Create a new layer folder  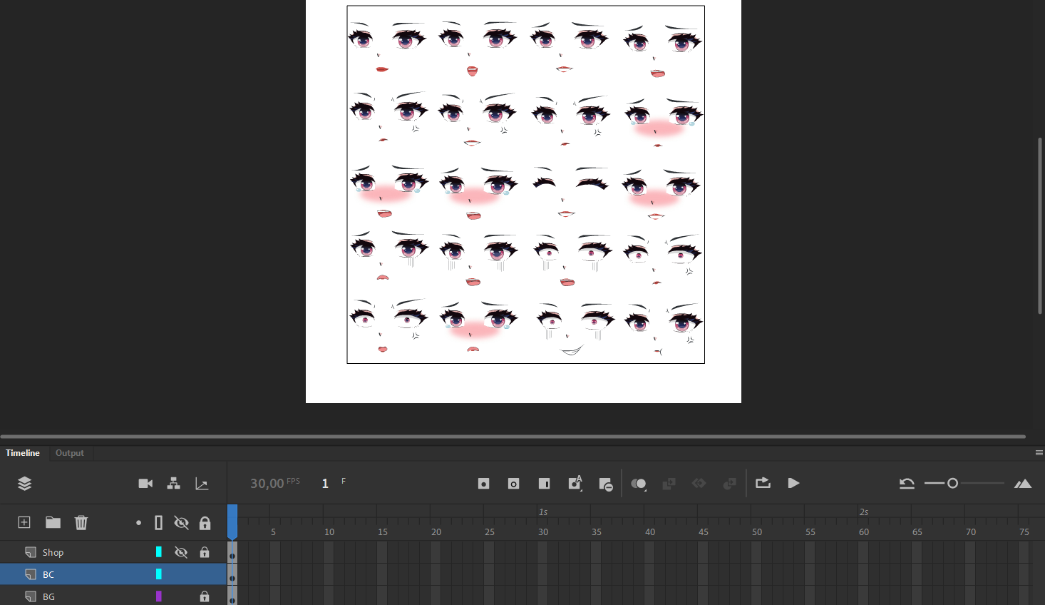(x=53, y=522)
